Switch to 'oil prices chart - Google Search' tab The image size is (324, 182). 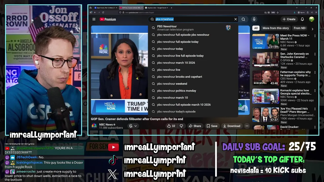pyautogui.click(x=155, y=8)
